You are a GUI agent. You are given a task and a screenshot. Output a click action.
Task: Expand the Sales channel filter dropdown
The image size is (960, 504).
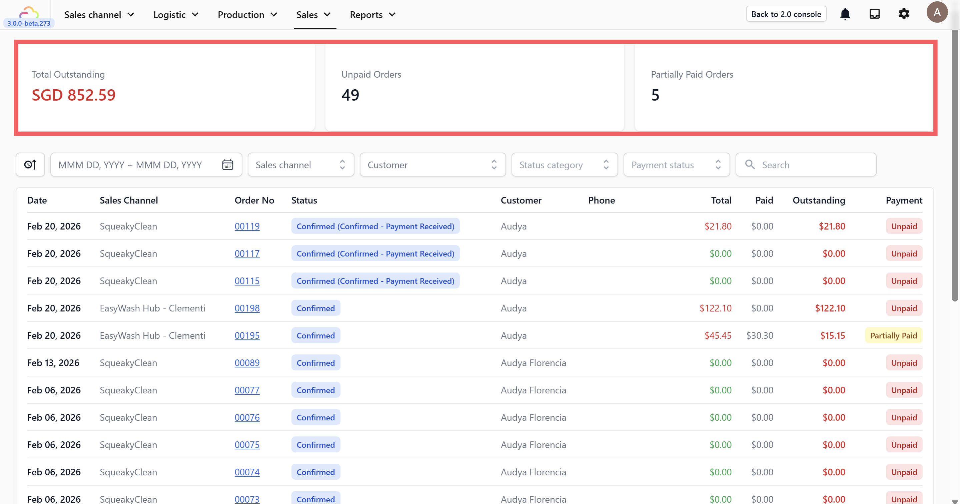coord(300,165)
